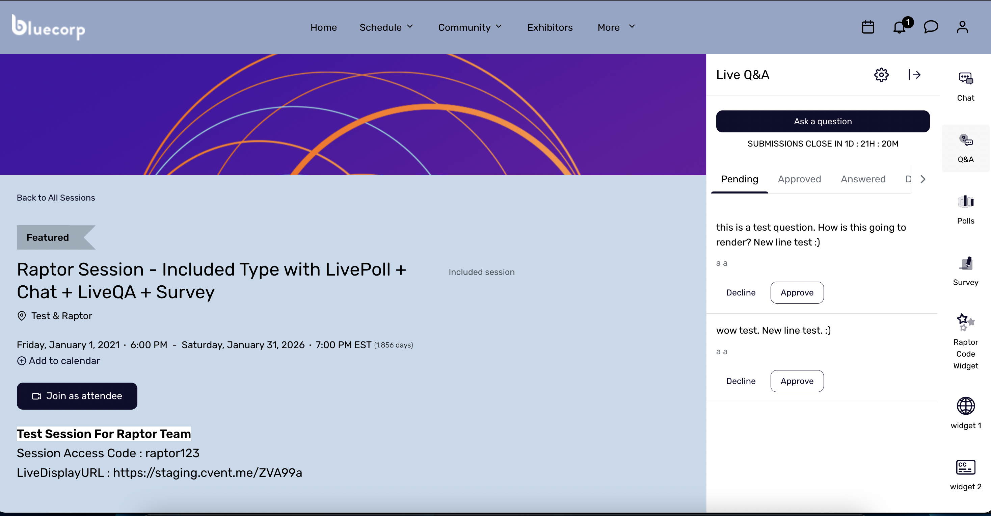Click LiveDisplayURL staging.cvent.me line
This screenshot has width=991, height=516.
pos(159,472)
